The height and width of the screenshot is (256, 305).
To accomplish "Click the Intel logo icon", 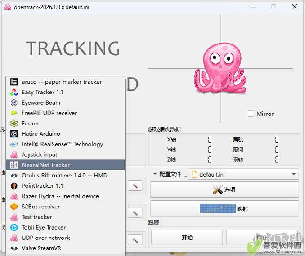I will (14, 144).
